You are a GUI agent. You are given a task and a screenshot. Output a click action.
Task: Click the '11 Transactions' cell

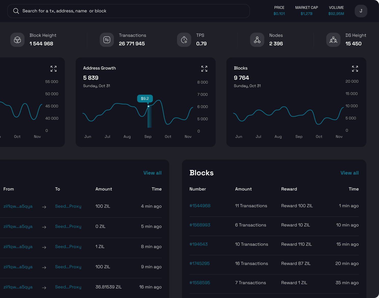[x=251, y=206]
